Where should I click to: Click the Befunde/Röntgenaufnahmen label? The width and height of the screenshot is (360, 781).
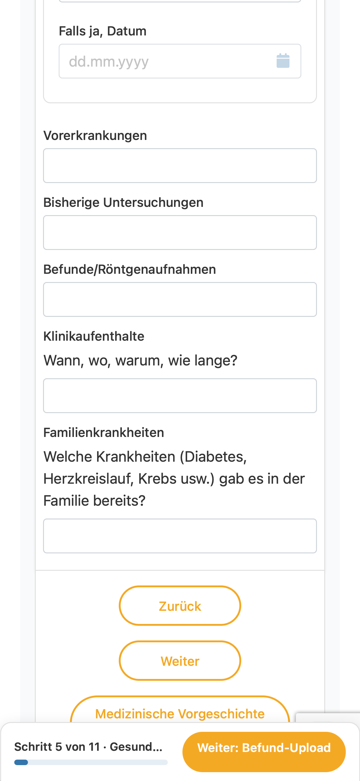coord(130,269)
